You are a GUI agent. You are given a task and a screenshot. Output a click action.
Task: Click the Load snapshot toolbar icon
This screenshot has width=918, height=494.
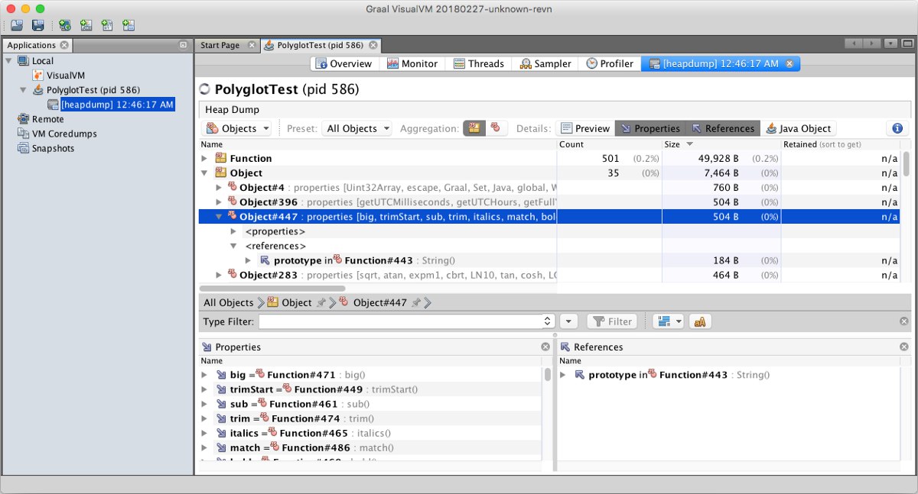click(17, 25)
